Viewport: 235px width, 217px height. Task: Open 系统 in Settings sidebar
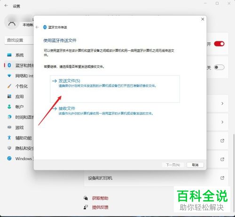(x=19, y=55)
